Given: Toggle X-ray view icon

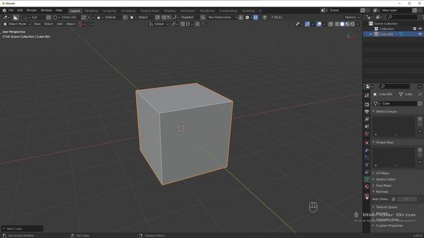Looking at the screenshot, I should click(331, 24).
